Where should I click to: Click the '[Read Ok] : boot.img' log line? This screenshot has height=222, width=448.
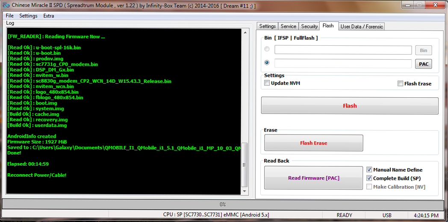click(32, 103)
